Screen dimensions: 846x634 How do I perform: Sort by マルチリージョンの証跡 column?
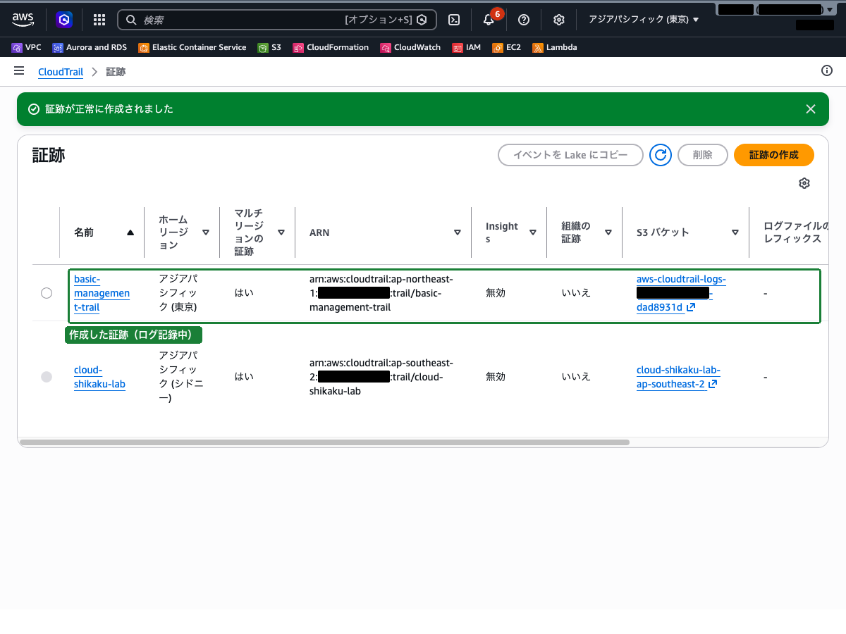coord(281,232)
